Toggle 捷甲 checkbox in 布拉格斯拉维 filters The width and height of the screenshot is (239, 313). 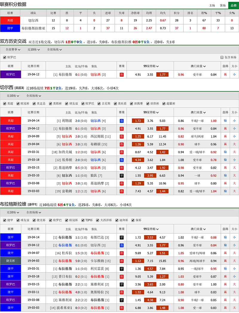[4, 220]
